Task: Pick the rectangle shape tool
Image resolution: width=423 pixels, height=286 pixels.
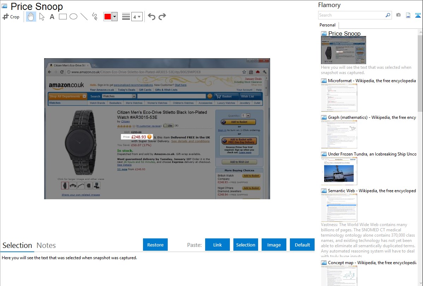Action: click(62, 17)
